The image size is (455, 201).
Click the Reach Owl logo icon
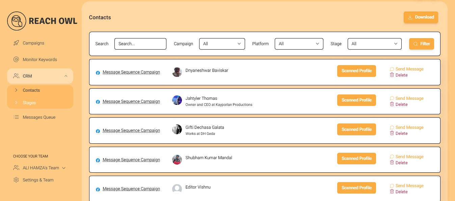[x=17, y=21]
